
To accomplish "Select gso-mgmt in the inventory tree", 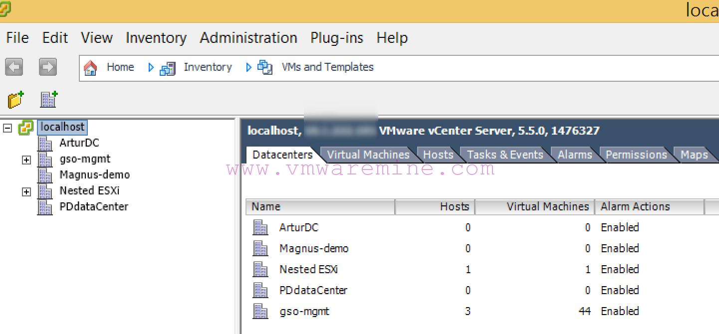I will click(x=85, y=159).
